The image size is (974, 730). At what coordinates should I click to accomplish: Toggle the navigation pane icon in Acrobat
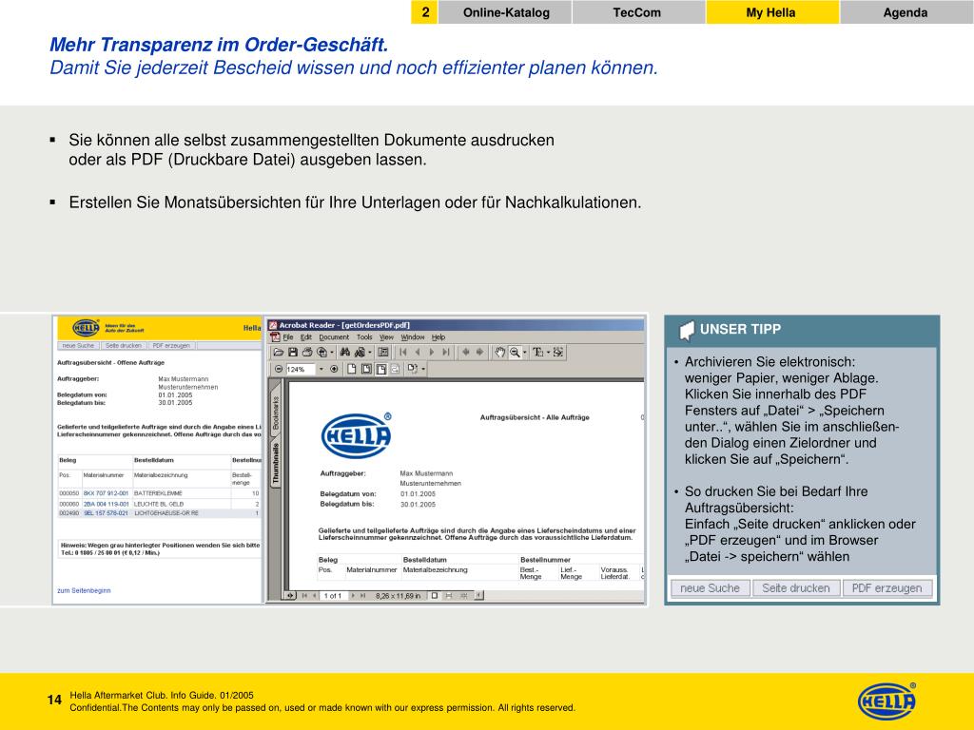[x=382, y=352]
